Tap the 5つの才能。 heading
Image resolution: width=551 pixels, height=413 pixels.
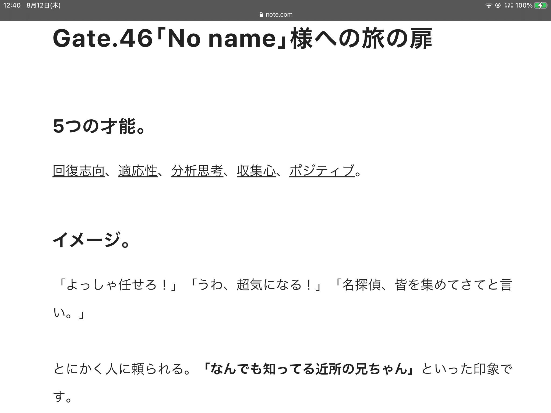(100, 126)
